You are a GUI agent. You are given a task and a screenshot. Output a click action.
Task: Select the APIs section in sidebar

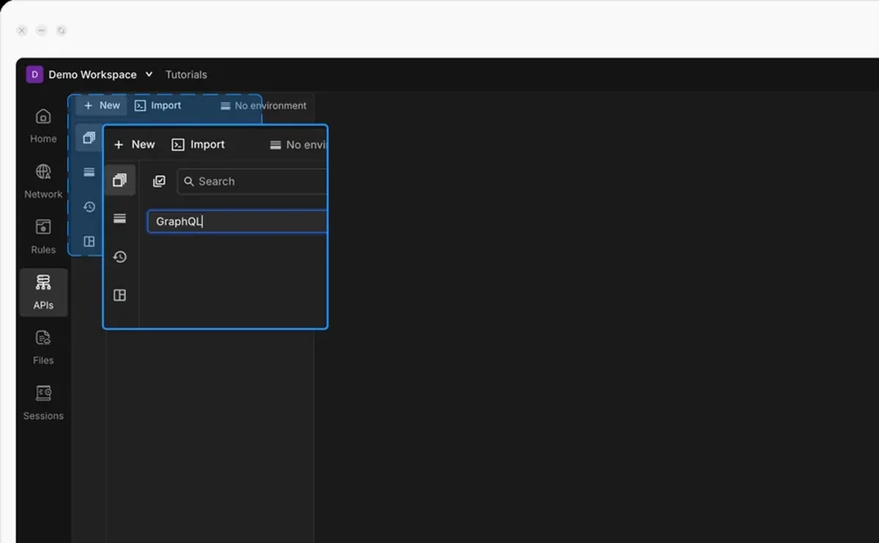[43, 292]
